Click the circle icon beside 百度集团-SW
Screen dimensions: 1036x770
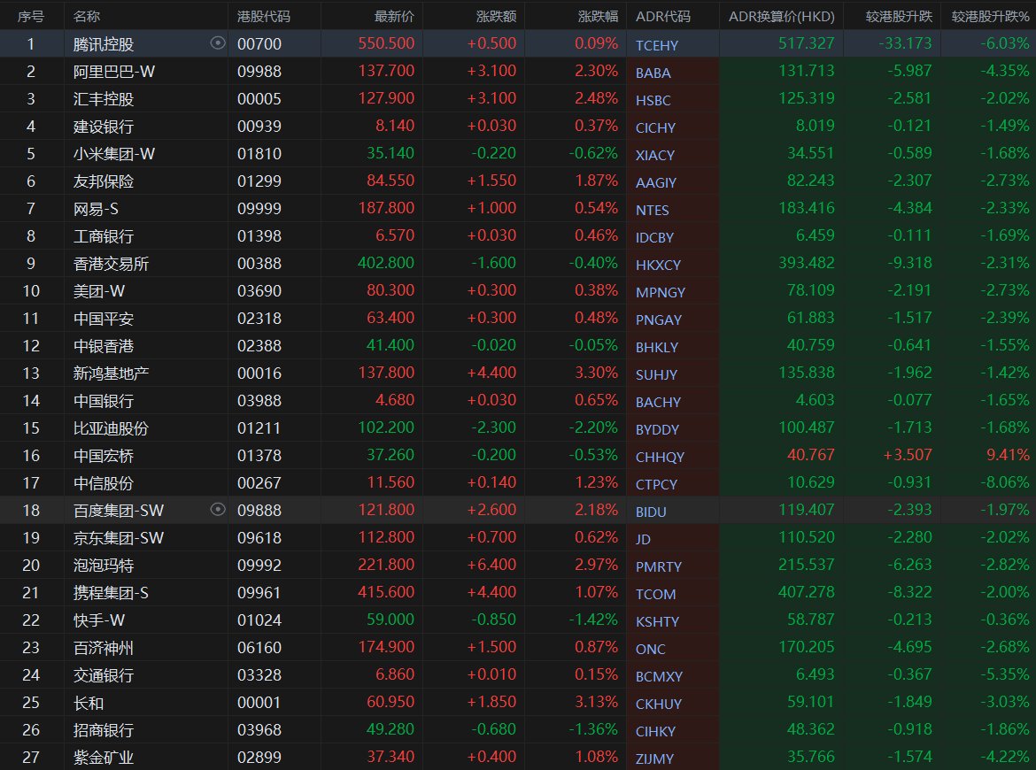click(218, 510)
